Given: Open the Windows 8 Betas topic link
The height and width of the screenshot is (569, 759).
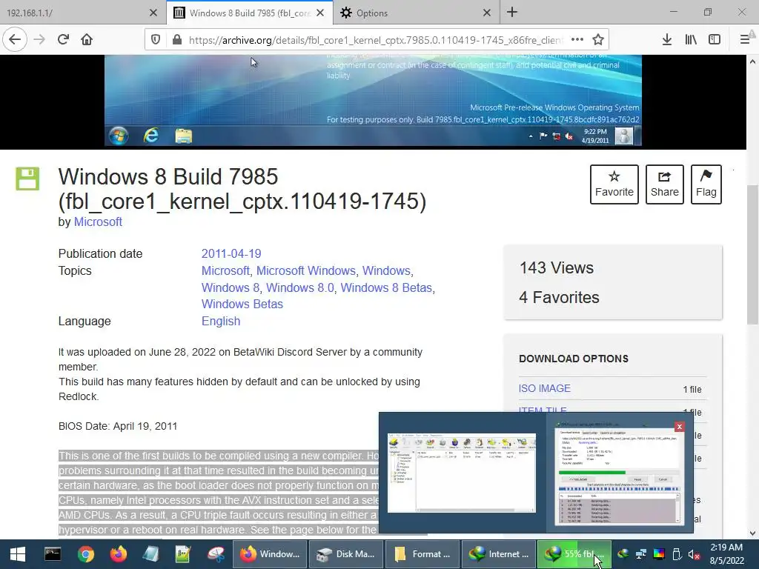Looking at the screenshot, I should click(x=386, y=287).
